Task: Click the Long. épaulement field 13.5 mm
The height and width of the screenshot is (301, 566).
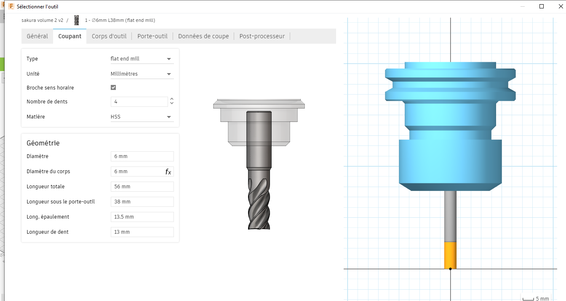Action: click(x=142, y=217)
